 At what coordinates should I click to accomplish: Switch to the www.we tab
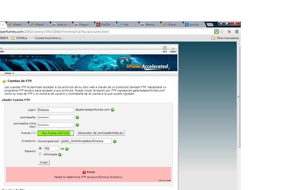(x=62, y=25)
